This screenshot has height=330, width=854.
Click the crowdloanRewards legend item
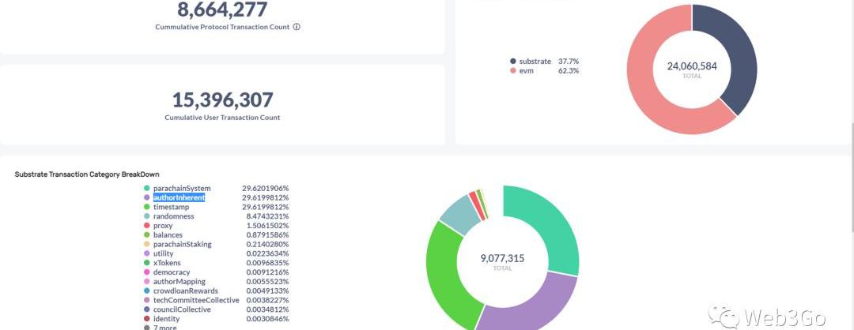pyautogui.click(x=182, y=291)
